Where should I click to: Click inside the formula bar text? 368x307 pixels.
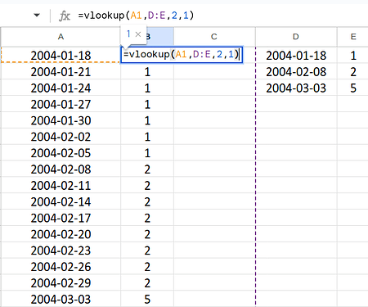136,16
